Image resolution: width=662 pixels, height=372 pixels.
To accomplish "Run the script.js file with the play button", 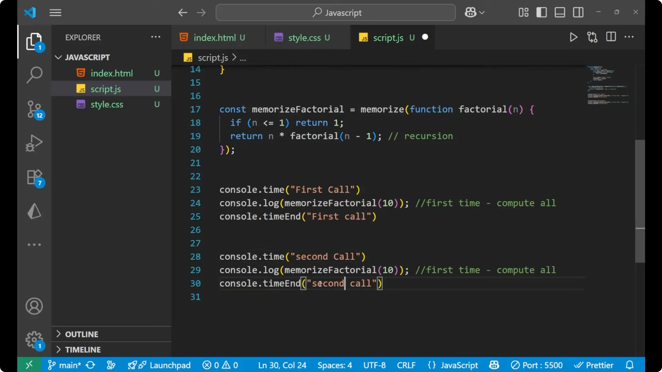I will [573, 37].
